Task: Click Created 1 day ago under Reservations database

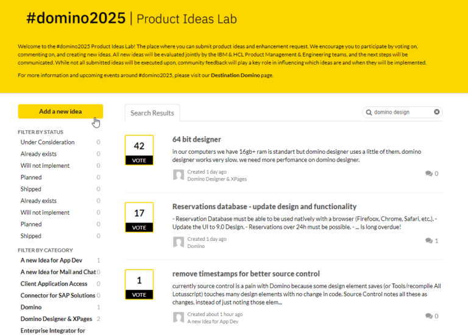Action: click(207, 239)
